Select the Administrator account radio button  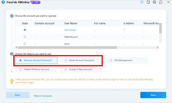[25, 30]
